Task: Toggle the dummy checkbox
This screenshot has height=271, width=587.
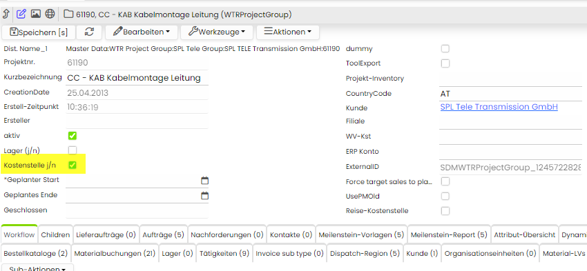Action: [x=445, y=48]
